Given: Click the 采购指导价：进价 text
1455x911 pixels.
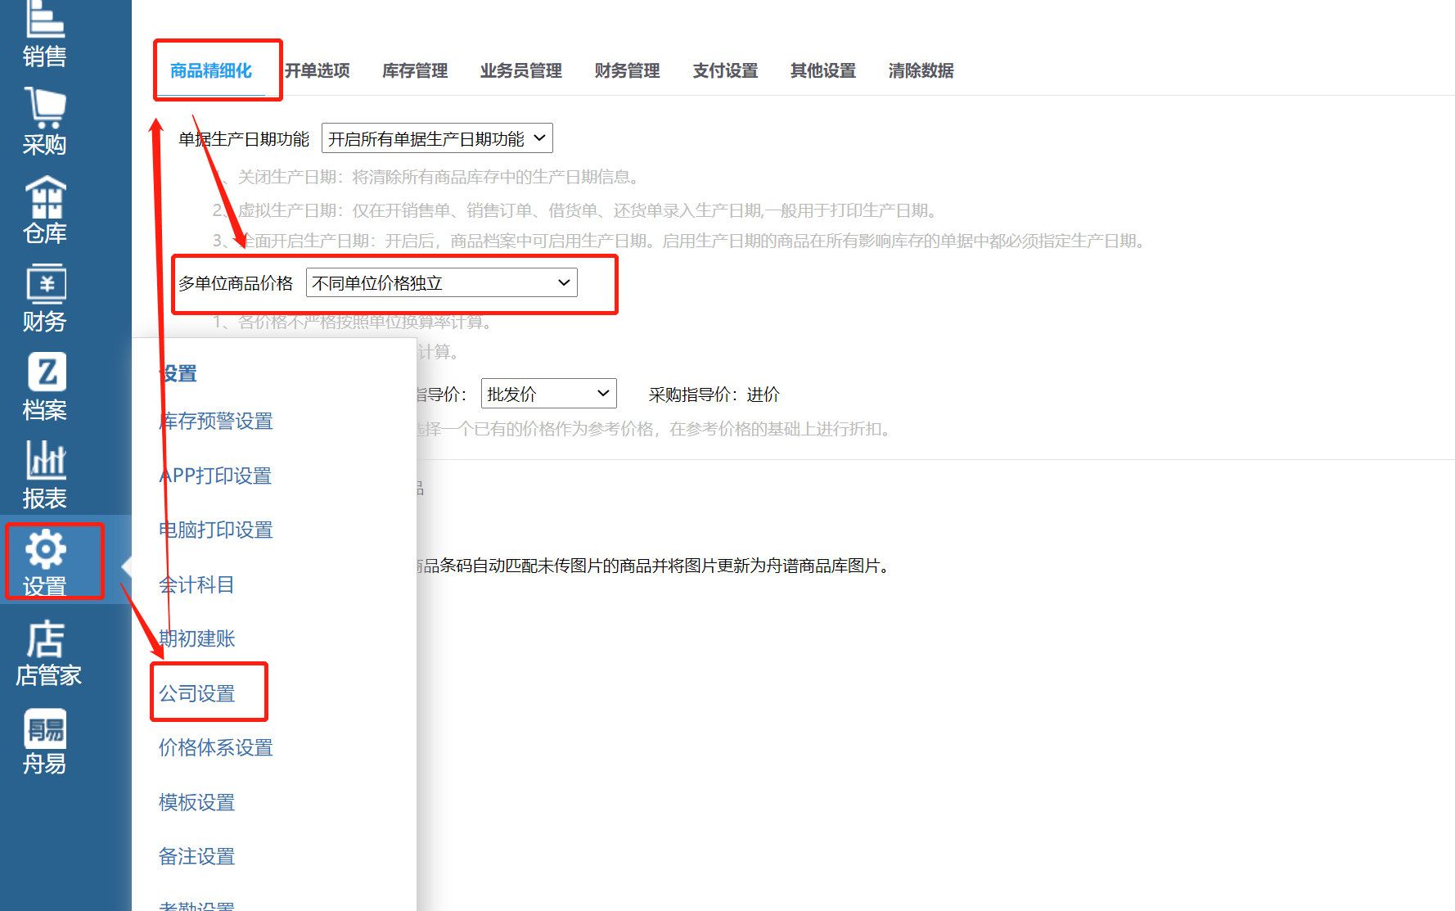Looking at the screenshot, I should pyautogui.click(x=714, y=395).
